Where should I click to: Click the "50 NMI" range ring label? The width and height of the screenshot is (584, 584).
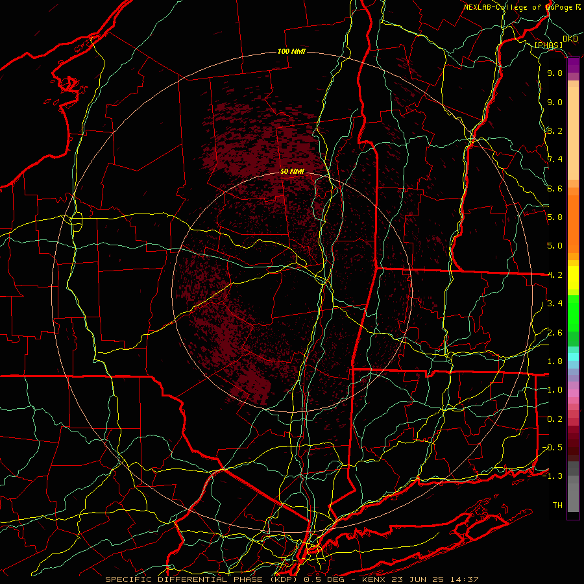tap(292, 171)
